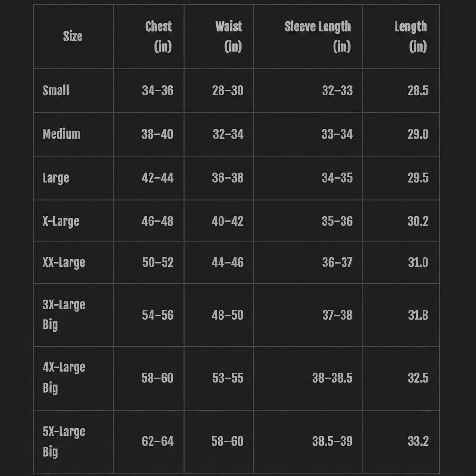The image size is (476, 476).
Task: Click the 38–38.5 sleeve length cell
Action: tap(333, 378)
